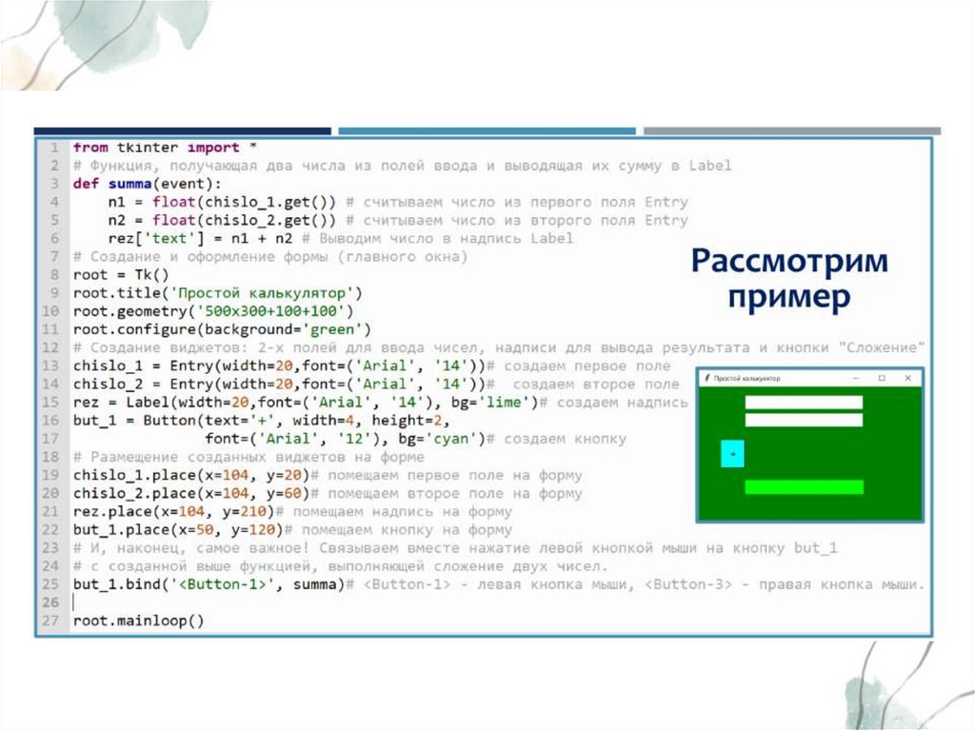Click the line 'root = Tk()'

click(x=121, y=275)
